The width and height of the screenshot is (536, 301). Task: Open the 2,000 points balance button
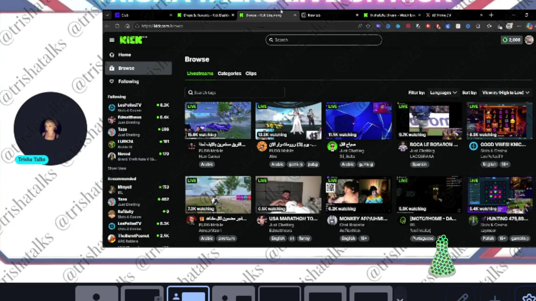click(511, 40)
